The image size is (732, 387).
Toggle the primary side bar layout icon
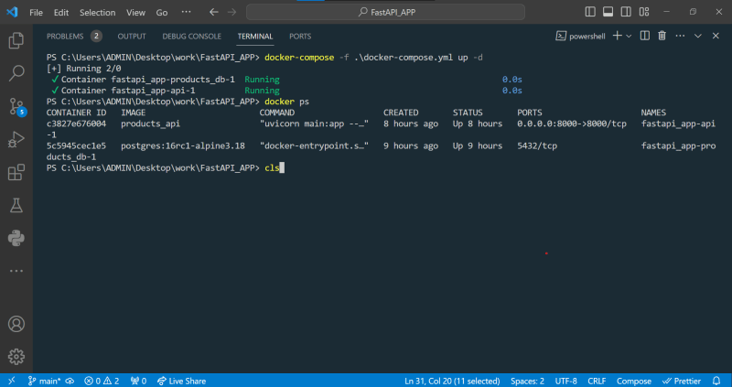(590, 12)
